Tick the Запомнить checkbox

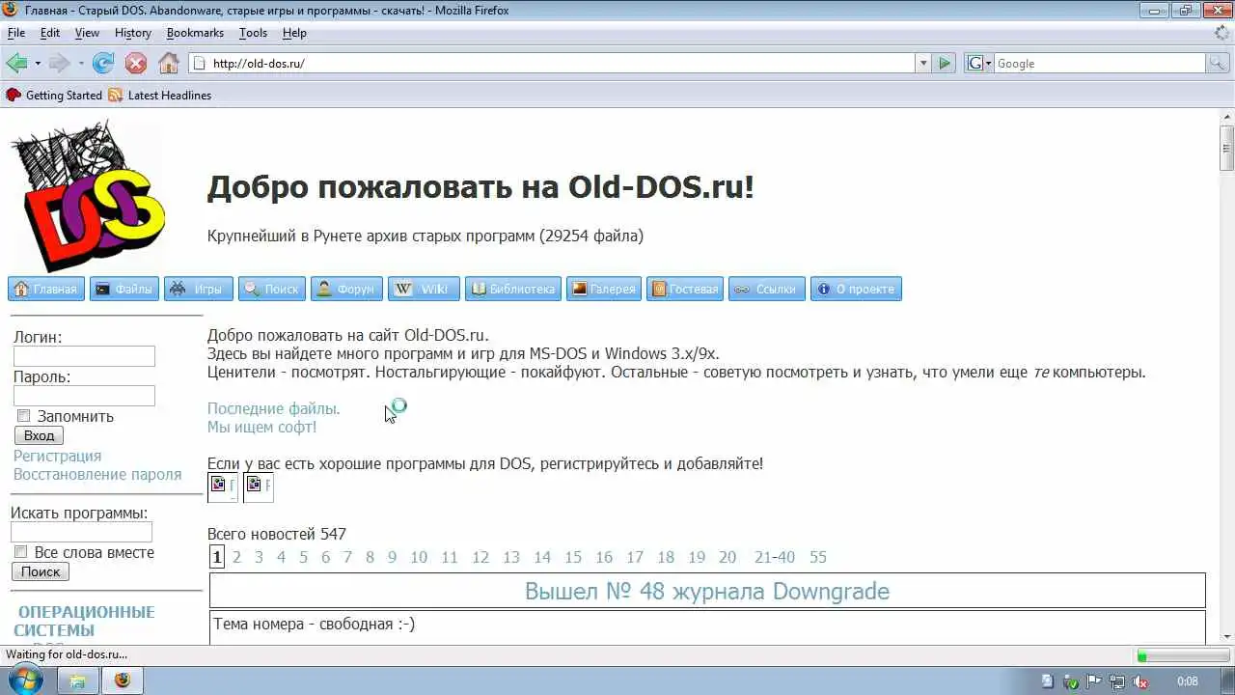click(x=23, y=416)
